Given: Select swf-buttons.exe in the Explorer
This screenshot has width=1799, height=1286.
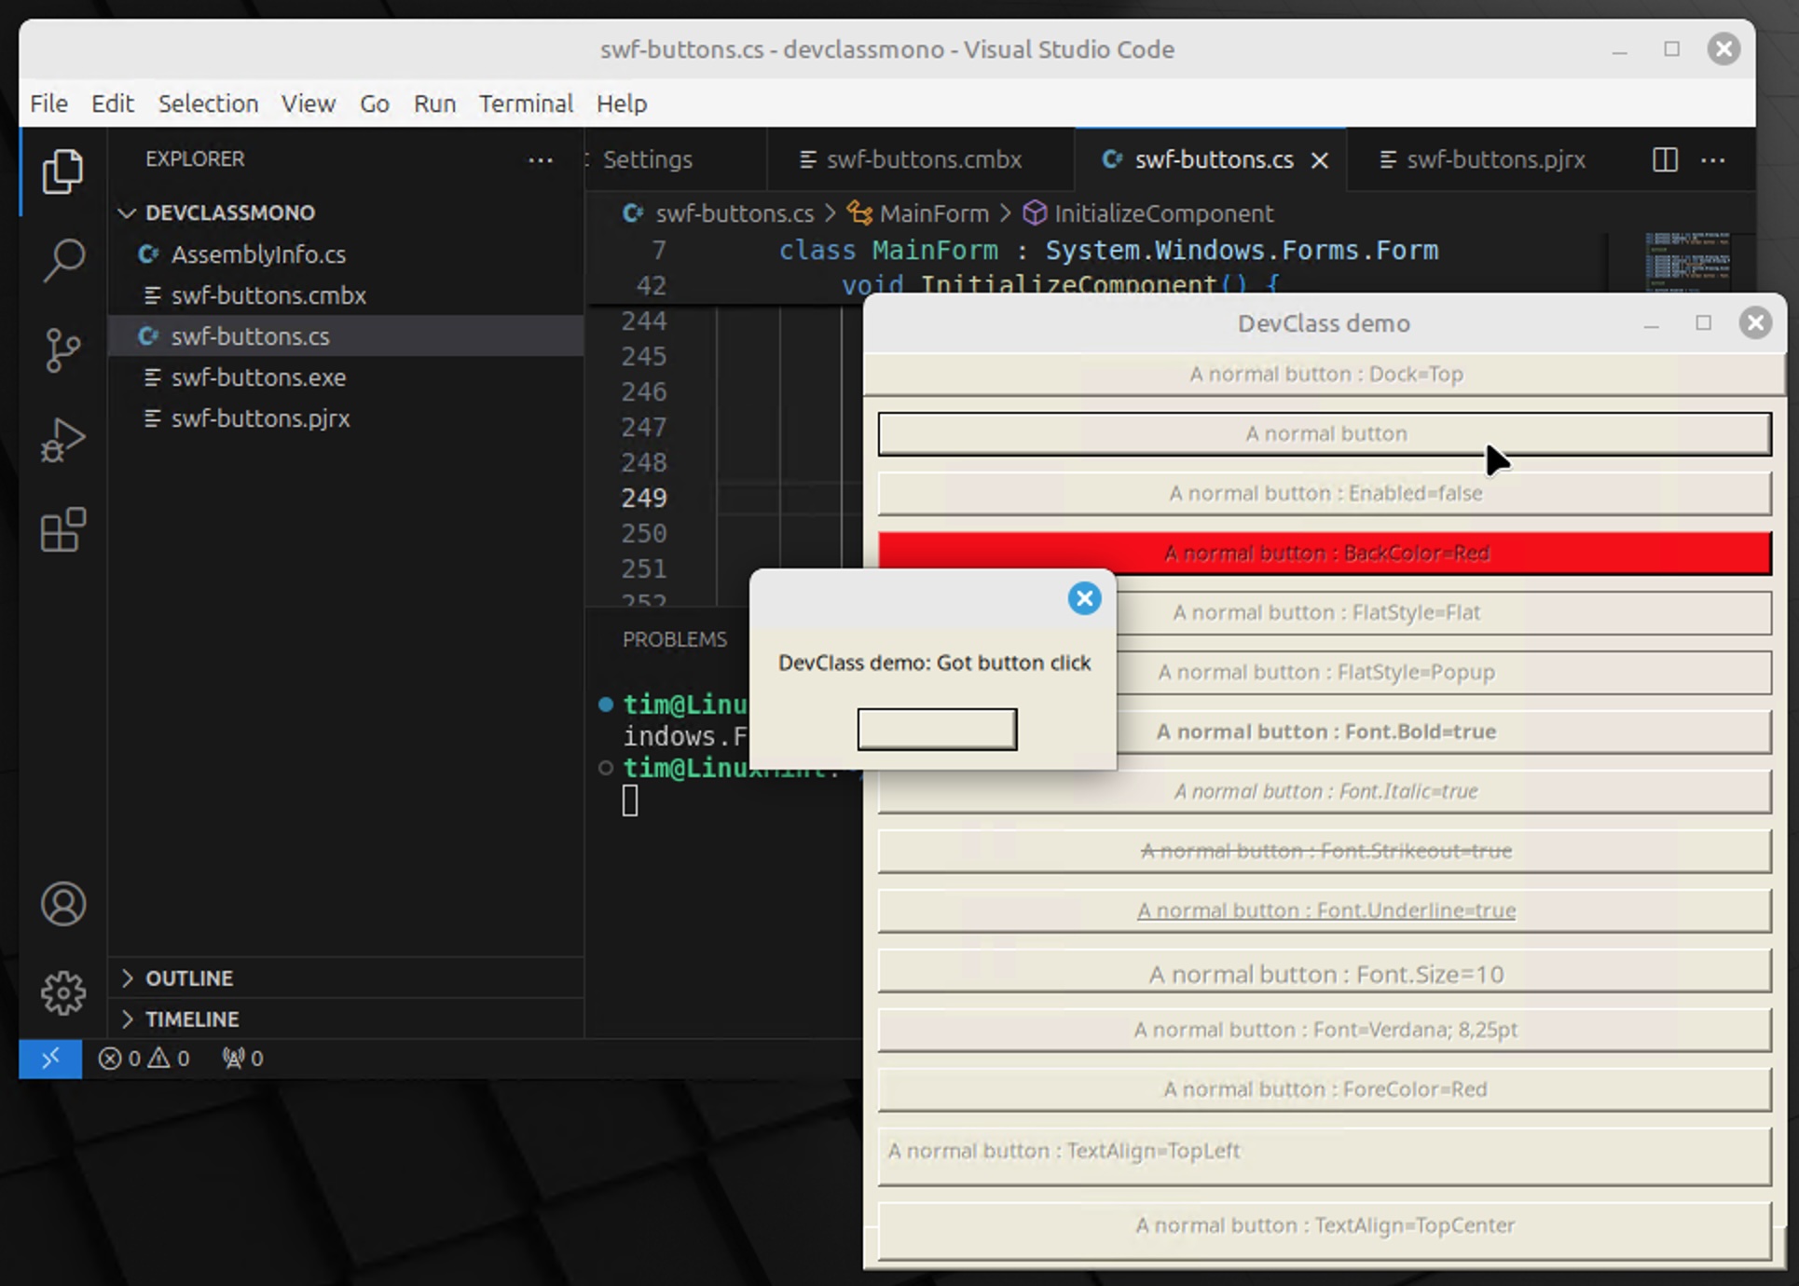Looking at the screenshot, I should pyautogui.click(x=258, y=377).
